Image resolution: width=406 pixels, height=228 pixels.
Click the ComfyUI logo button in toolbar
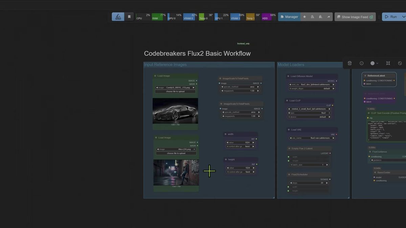tap(118, 17)
